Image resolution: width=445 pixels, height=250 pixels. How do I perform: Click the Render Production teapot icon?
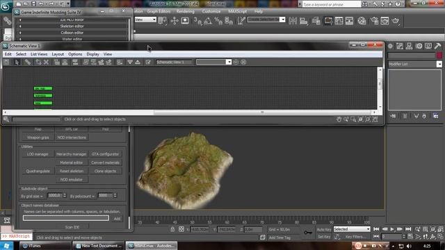tap(396, 21)
